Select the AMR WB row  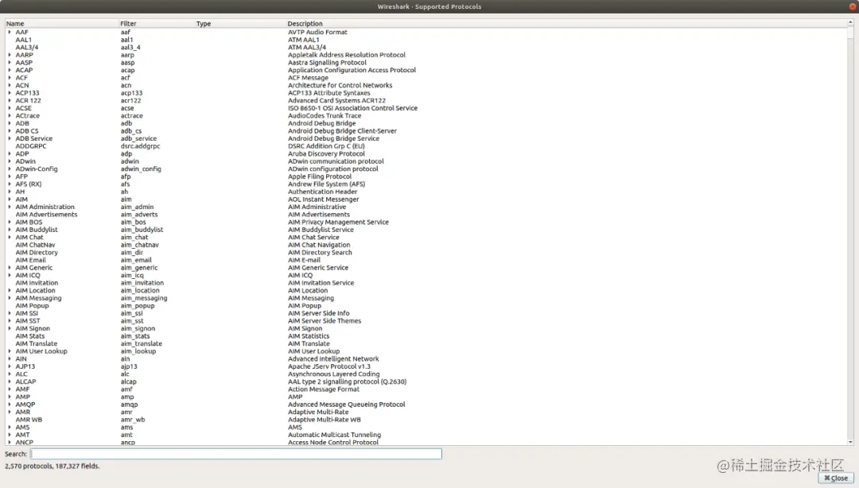click(x=426, y=420)
